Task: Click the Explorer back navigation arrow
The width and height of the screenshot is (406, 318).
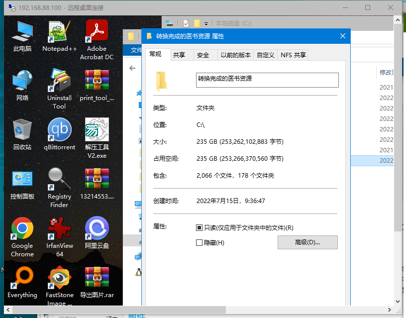Action: point(132,68)
